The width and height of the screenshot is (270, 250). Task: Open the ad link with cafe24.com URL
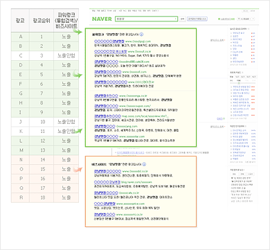tap(106, 62)
